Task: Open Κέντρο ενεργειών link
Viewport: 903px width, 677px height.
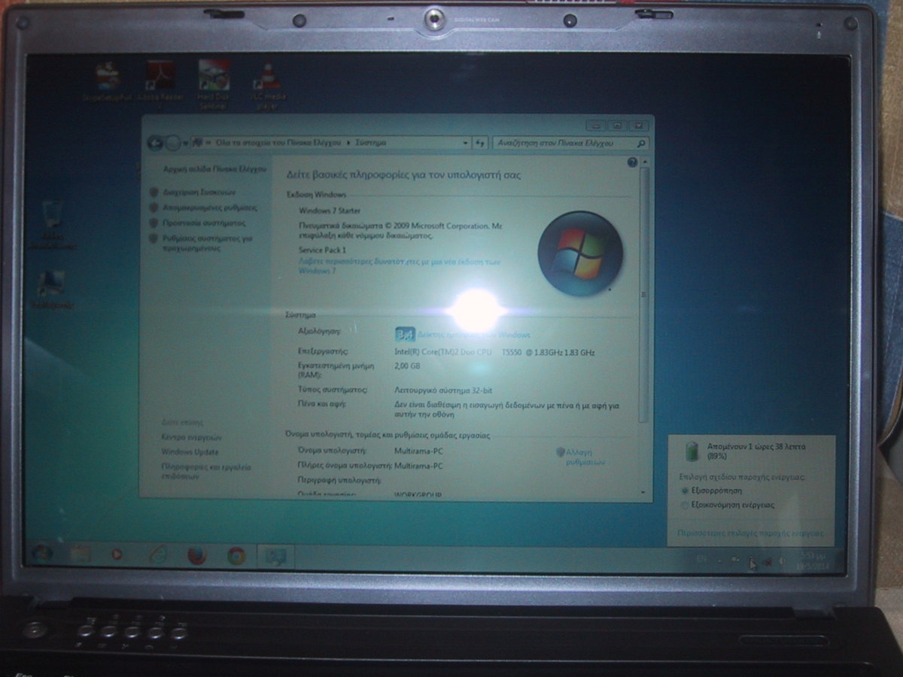Action: click(x=191, y=437)
